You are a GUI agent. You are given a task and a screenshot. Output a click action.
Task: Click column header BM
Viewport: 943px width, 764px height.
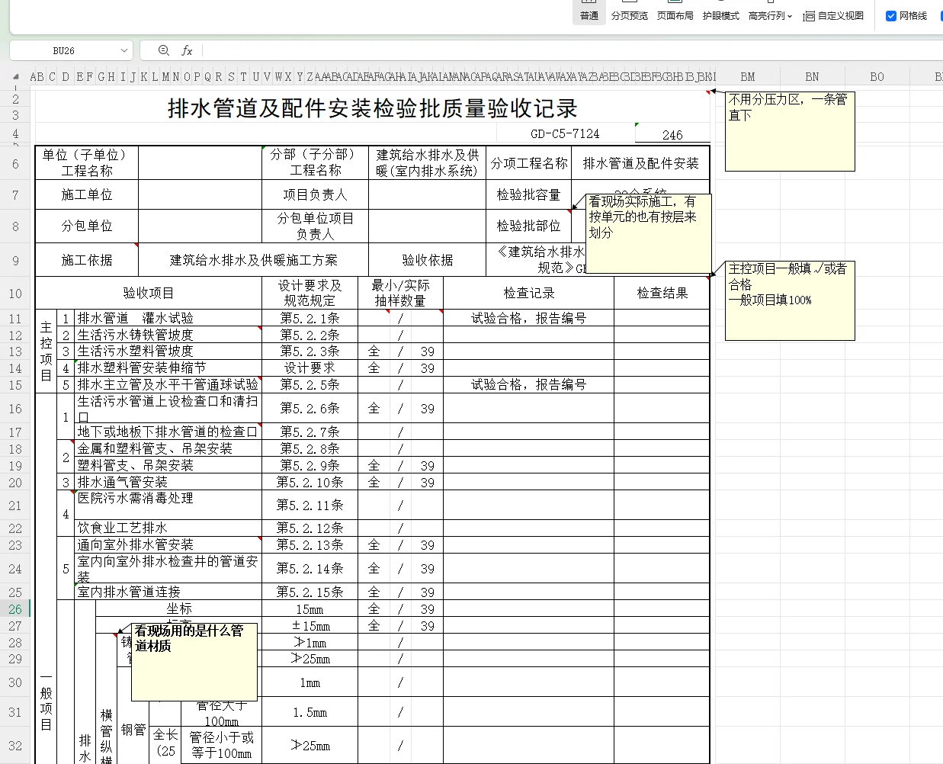point(747,76)
